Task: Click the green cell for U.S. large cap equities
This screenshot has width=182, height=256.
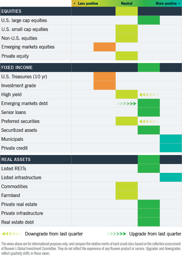Action: pyautogui.click(x=149, y=20)
